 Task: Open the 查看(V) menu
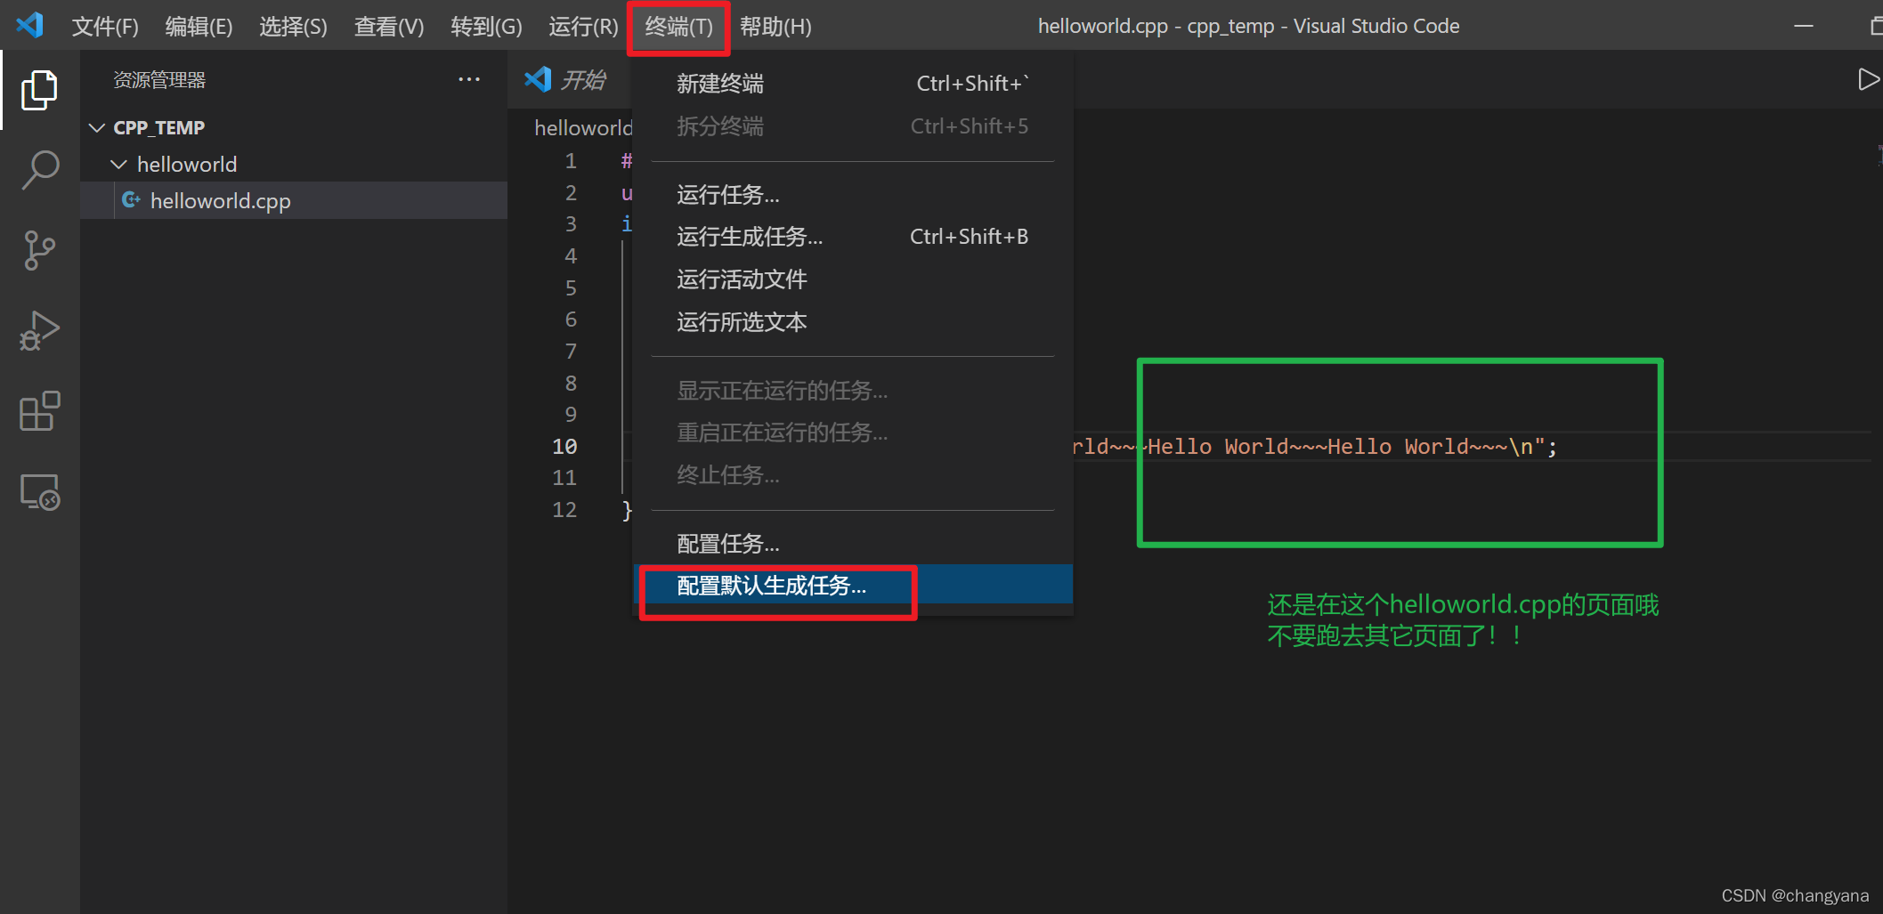[x=389, y=26]
